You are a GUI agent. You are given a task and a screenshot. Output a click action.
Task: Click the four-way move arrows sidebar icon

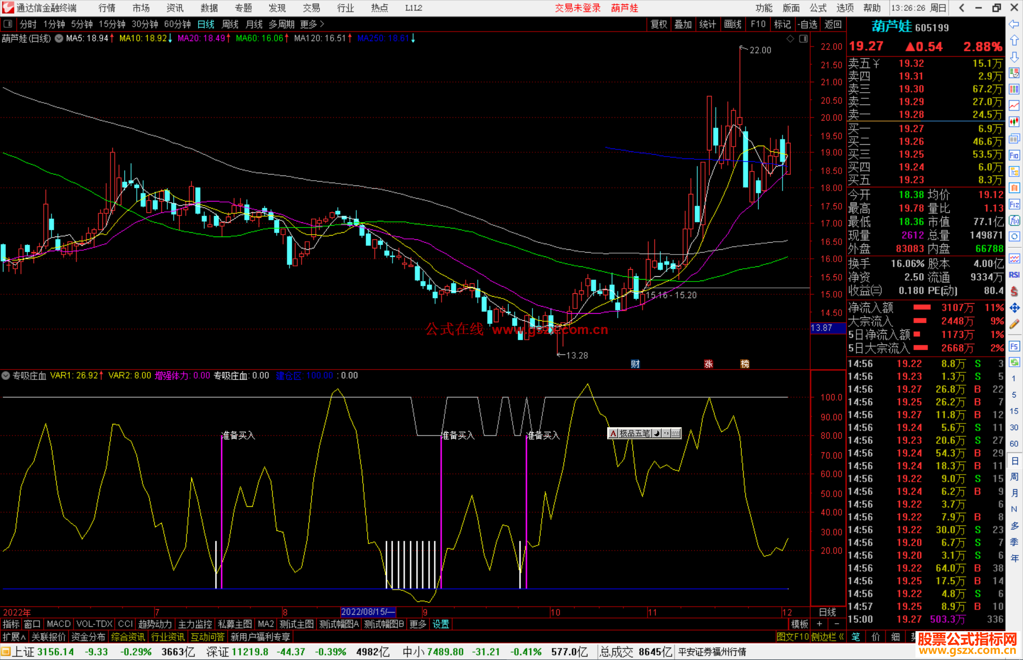(1014, 308)
